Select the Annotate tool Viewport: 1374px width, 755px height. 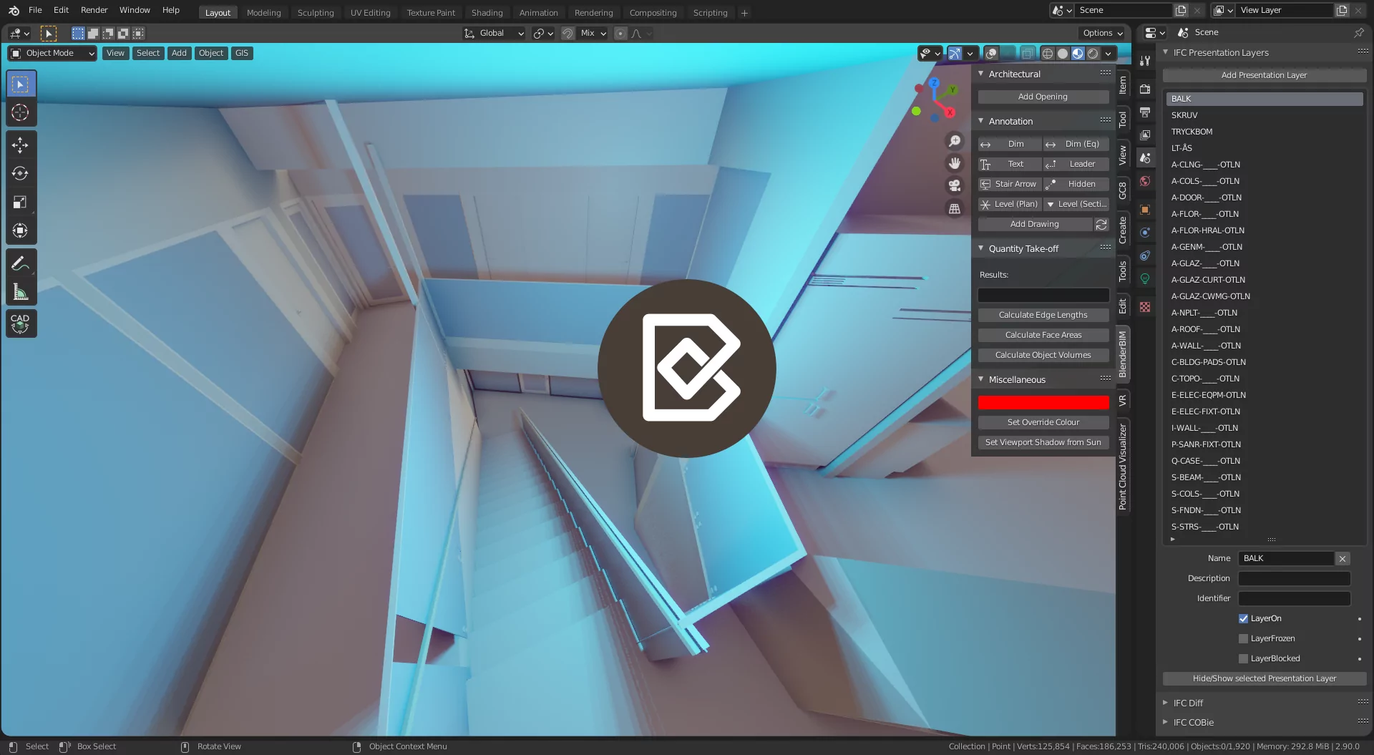click(20, 263)
